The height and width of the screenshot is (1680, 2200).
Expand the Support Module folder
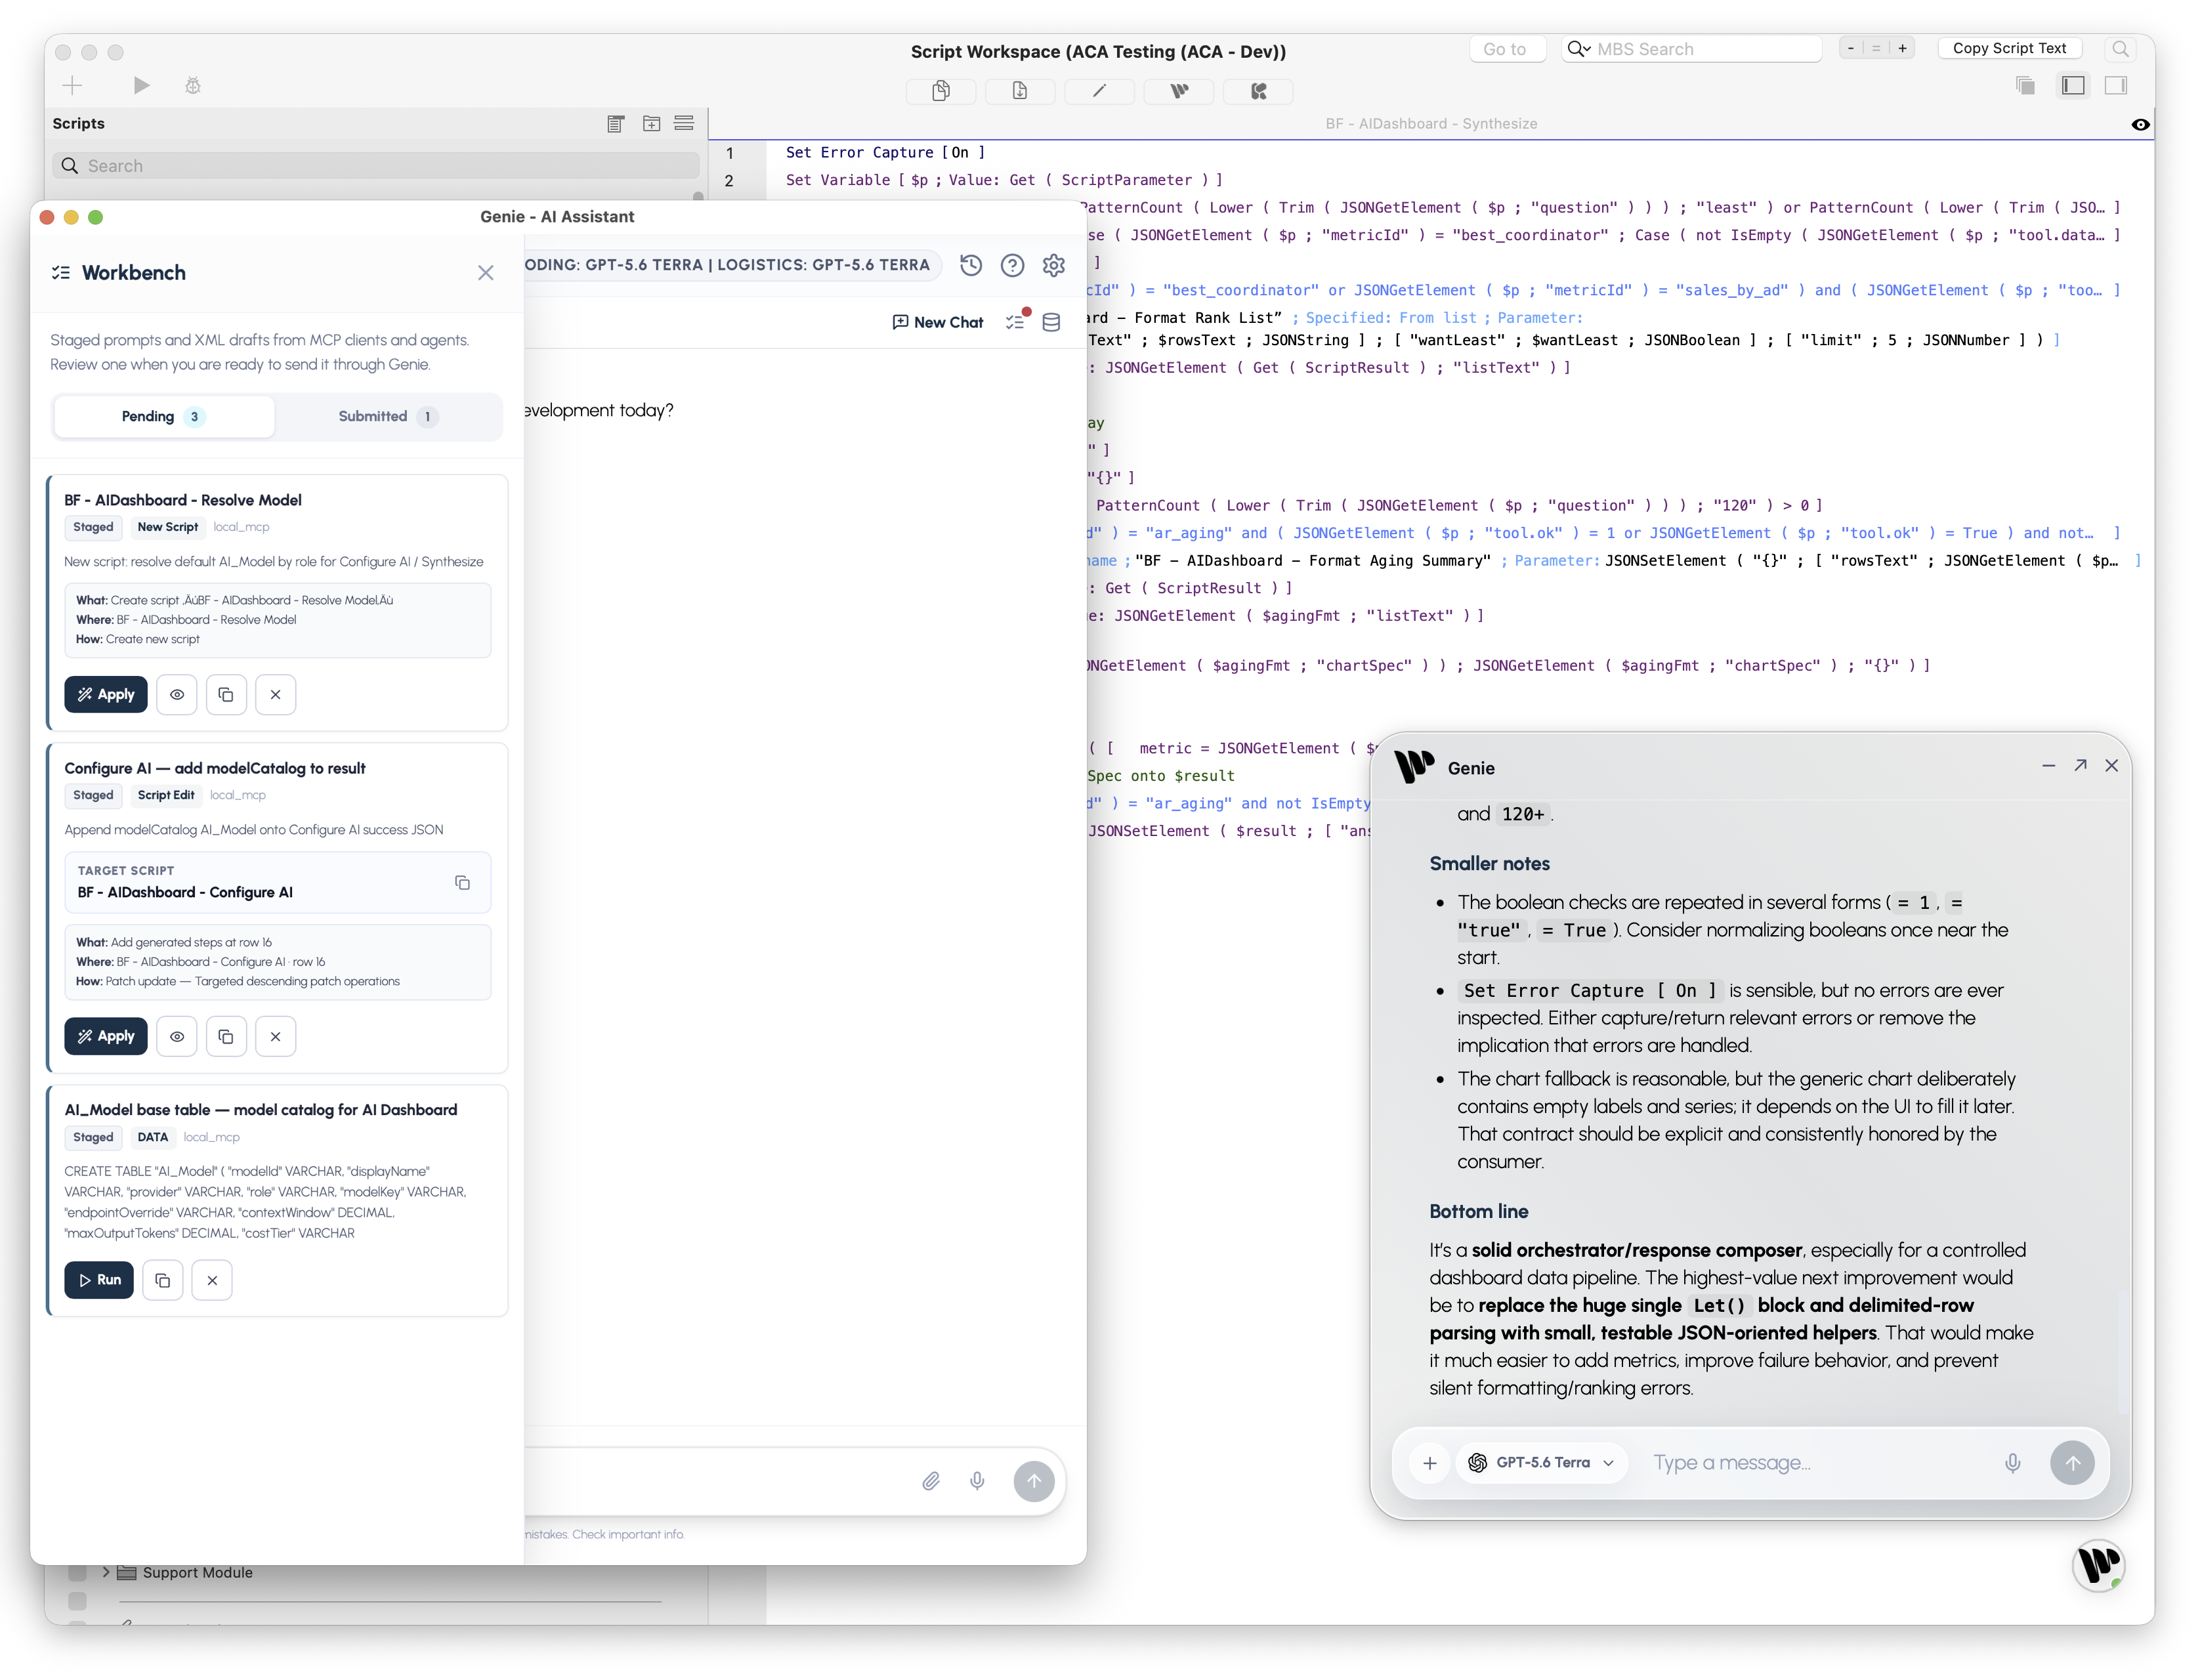[x=106, y=1573]
